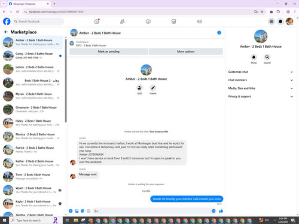
Task: Click the Search Facebook field
Action: coord(38,22)
